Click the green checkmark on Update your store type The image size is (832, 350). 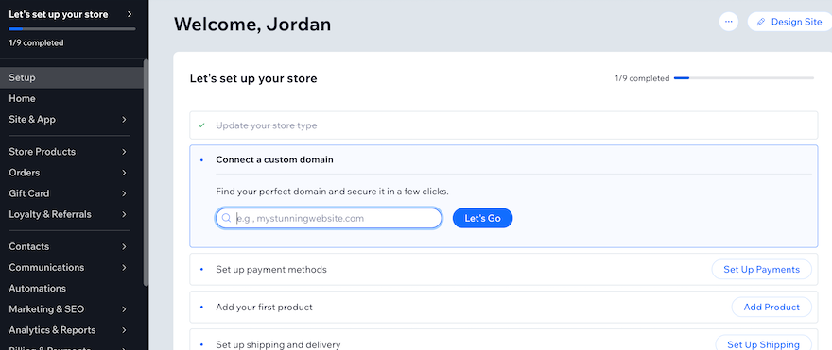[201, 125]
